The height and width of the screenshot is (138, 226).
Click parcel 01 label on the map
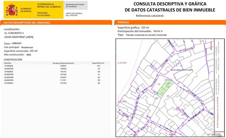click(159, 84)
